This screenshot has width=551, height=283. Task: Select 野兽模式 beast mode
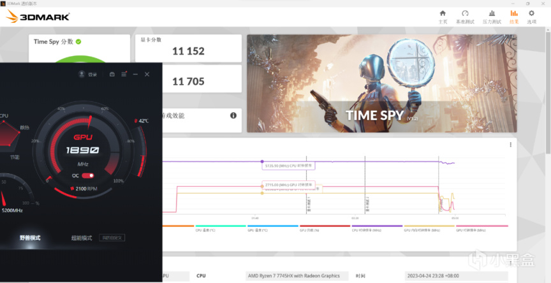(30, 238)
